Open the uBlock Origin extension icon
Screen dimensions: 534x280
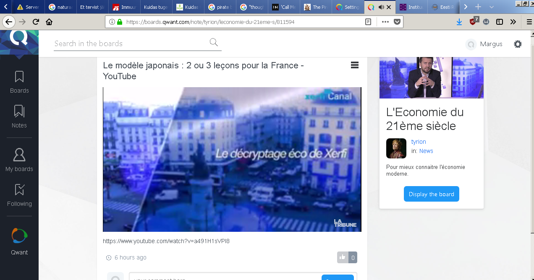tap(473, 21)
